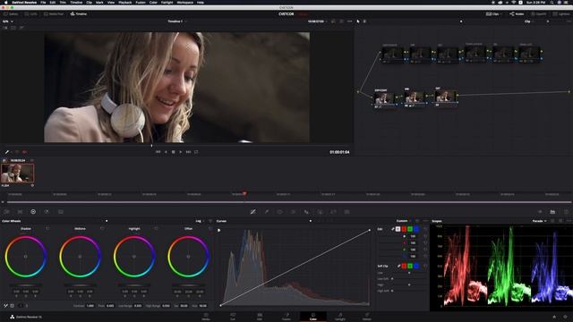Play the clip in reverse
573x322 pixels.
point(166,152)
